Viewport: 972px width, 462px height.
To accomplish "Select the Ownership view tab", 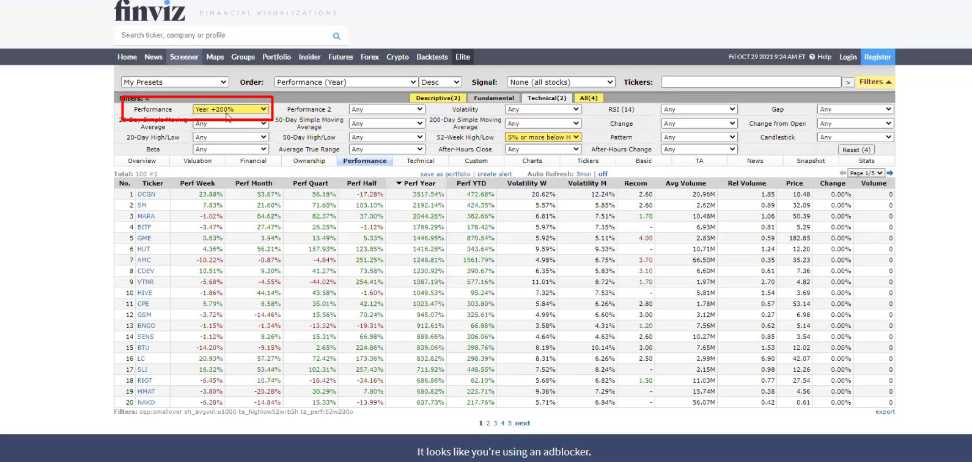I will pos(309,161).
